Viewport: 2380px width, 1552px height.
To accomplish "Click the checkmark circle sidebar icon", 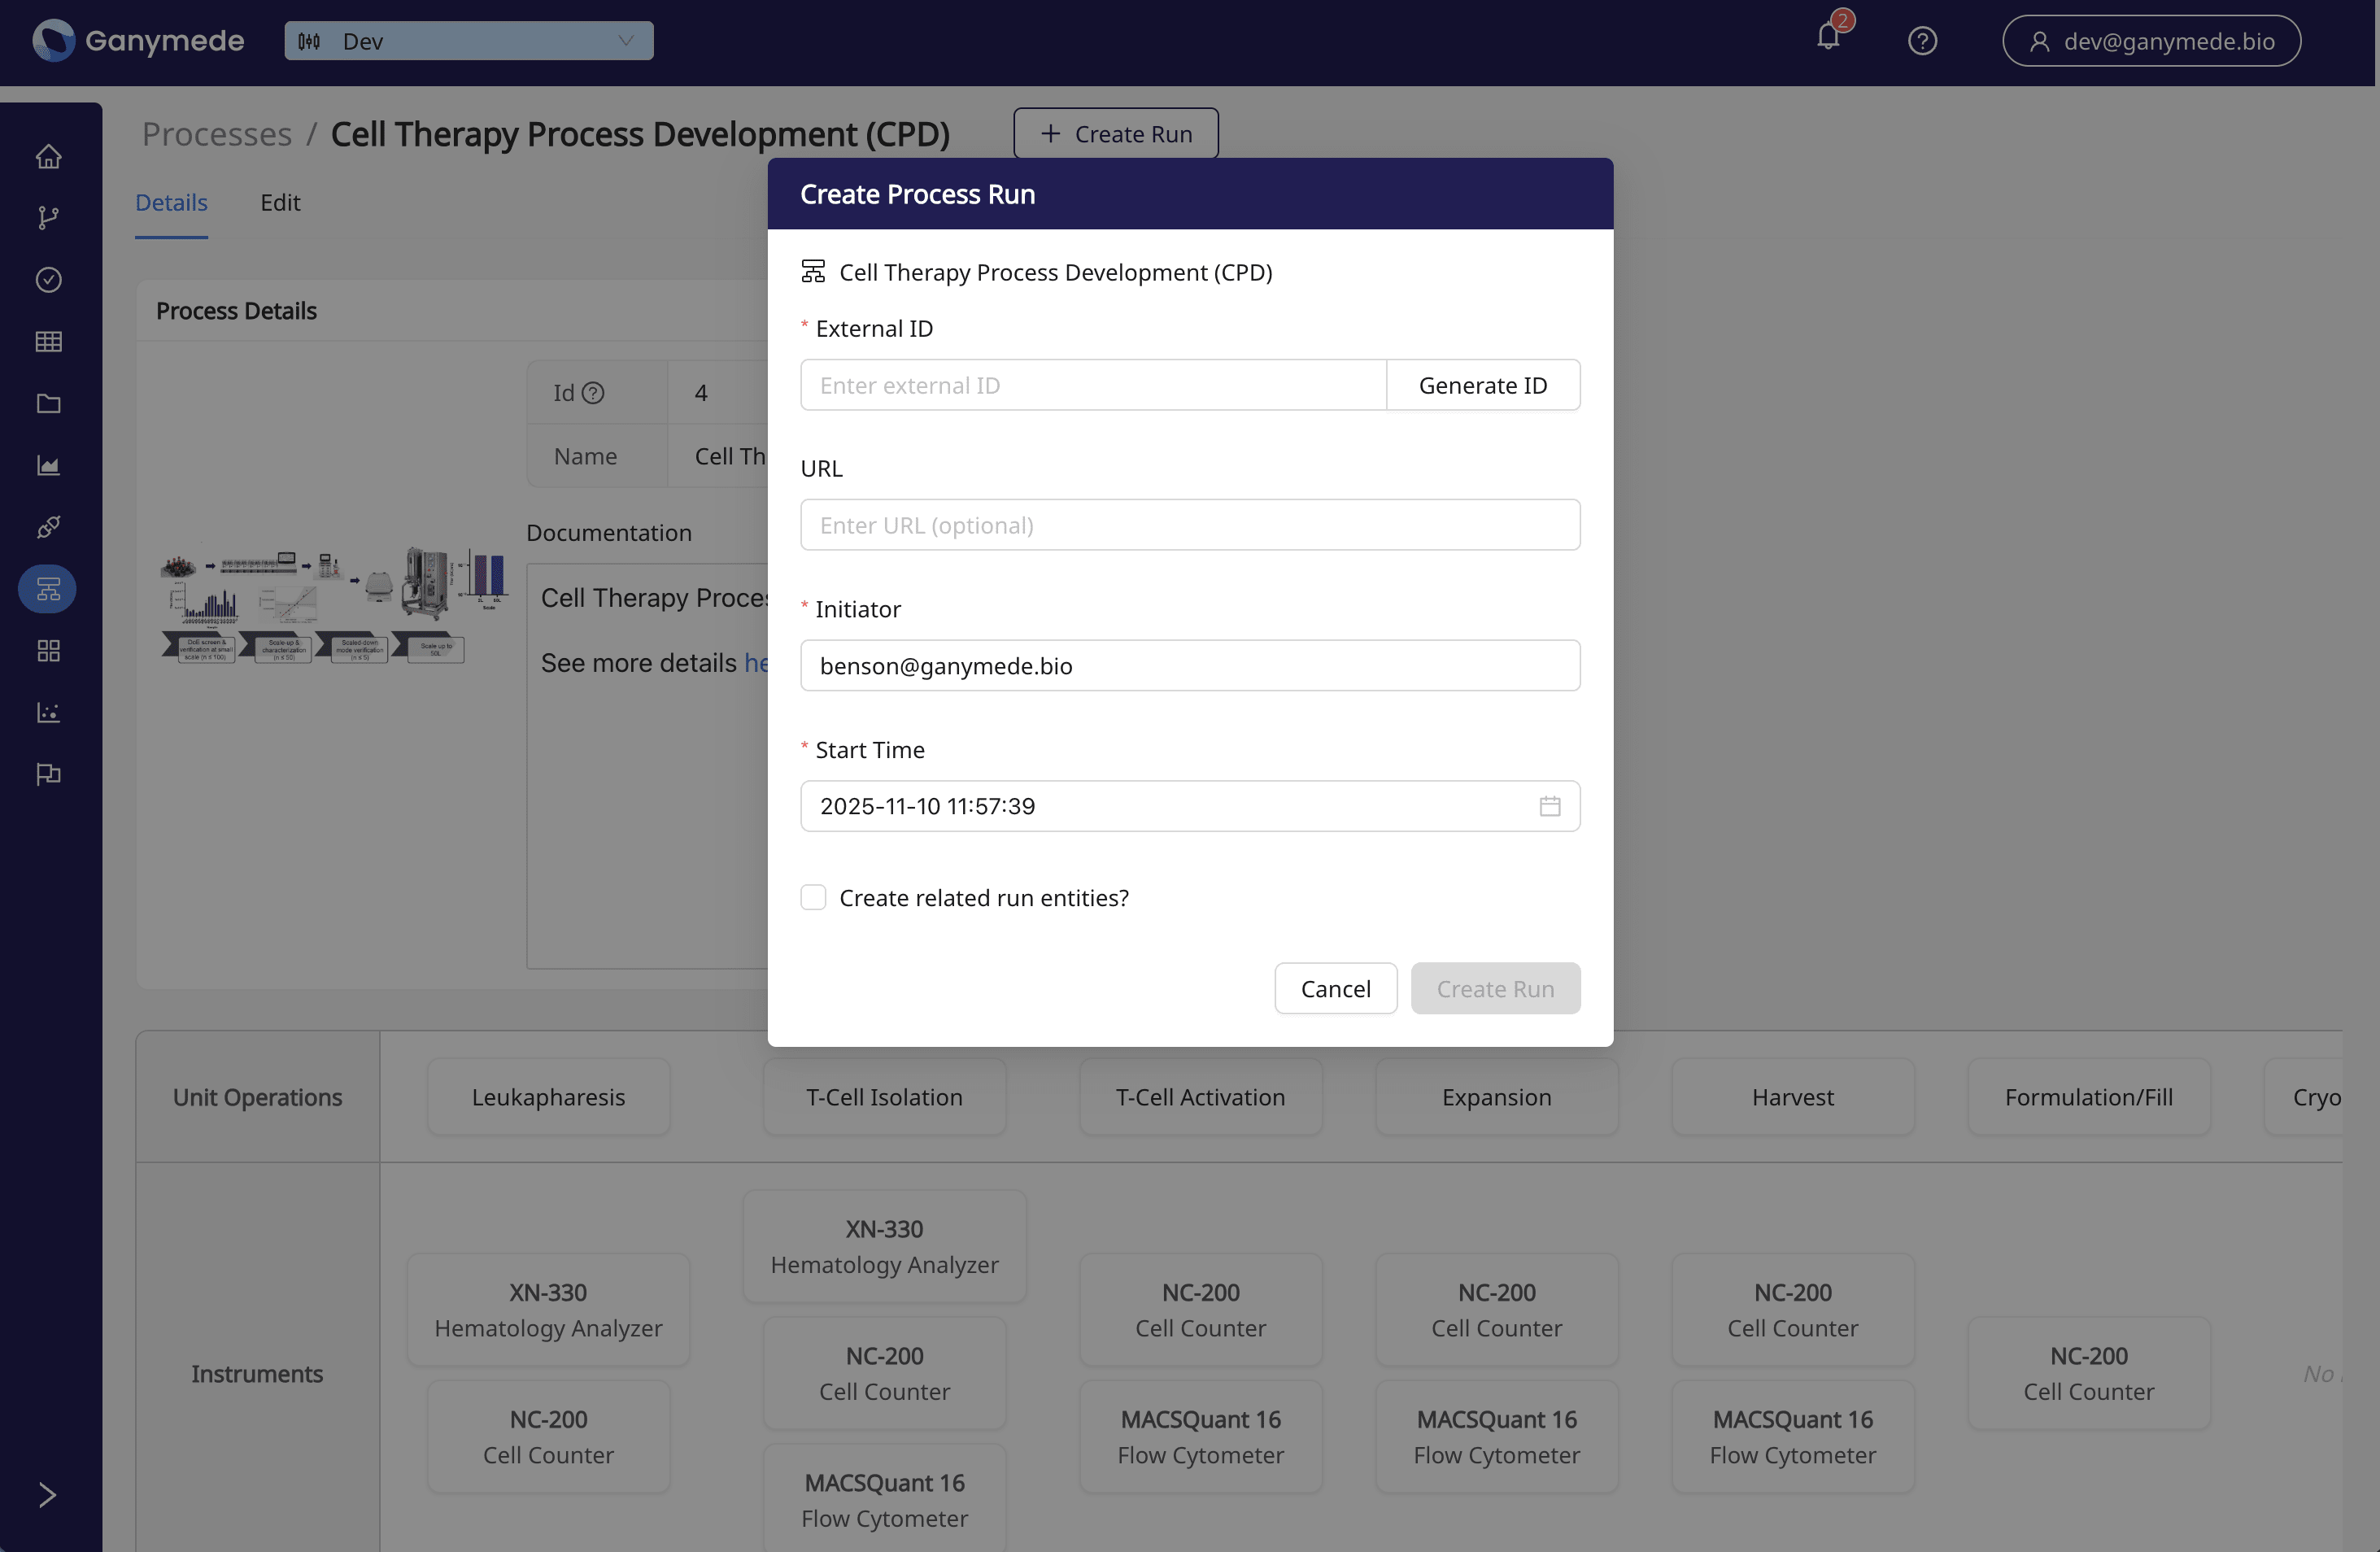I will 48,280.
